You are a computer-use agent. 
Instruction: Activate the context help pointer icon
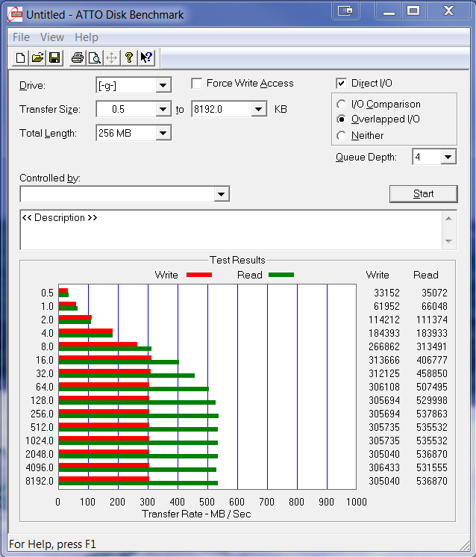click(146, 57)
